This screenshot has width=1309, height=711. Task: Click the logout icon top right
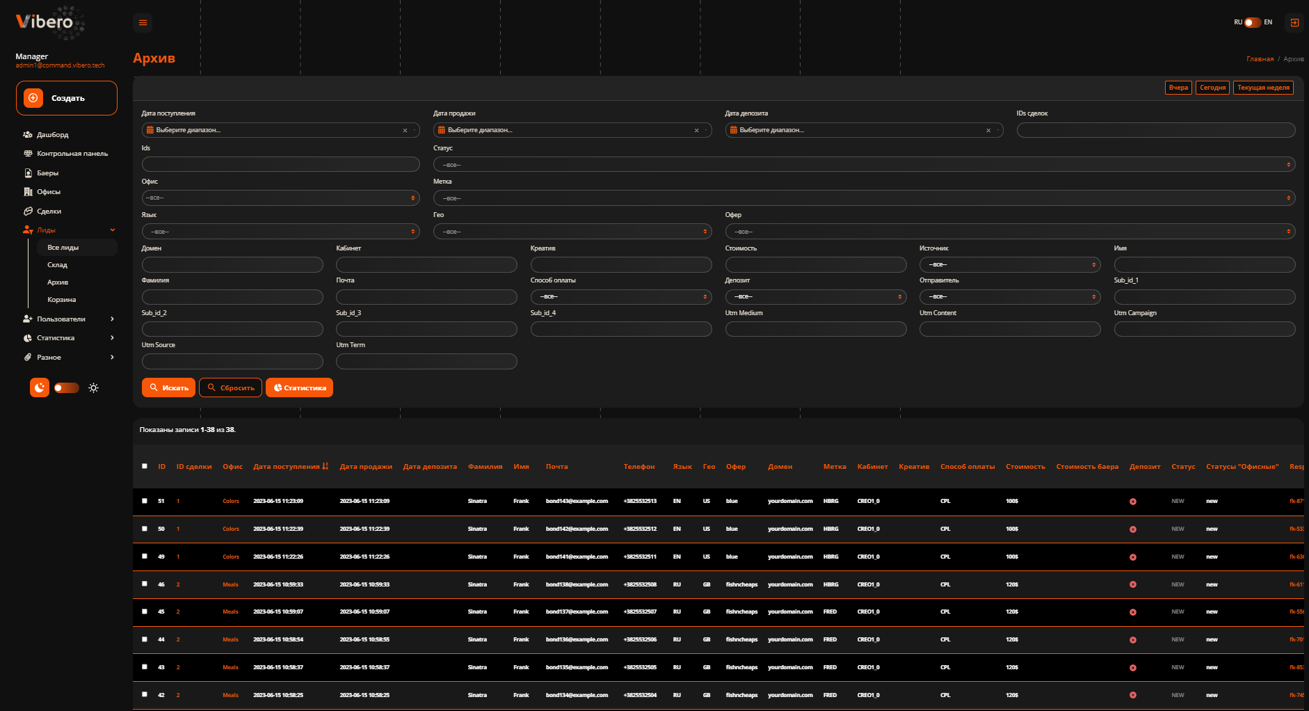click(1294, 22)
